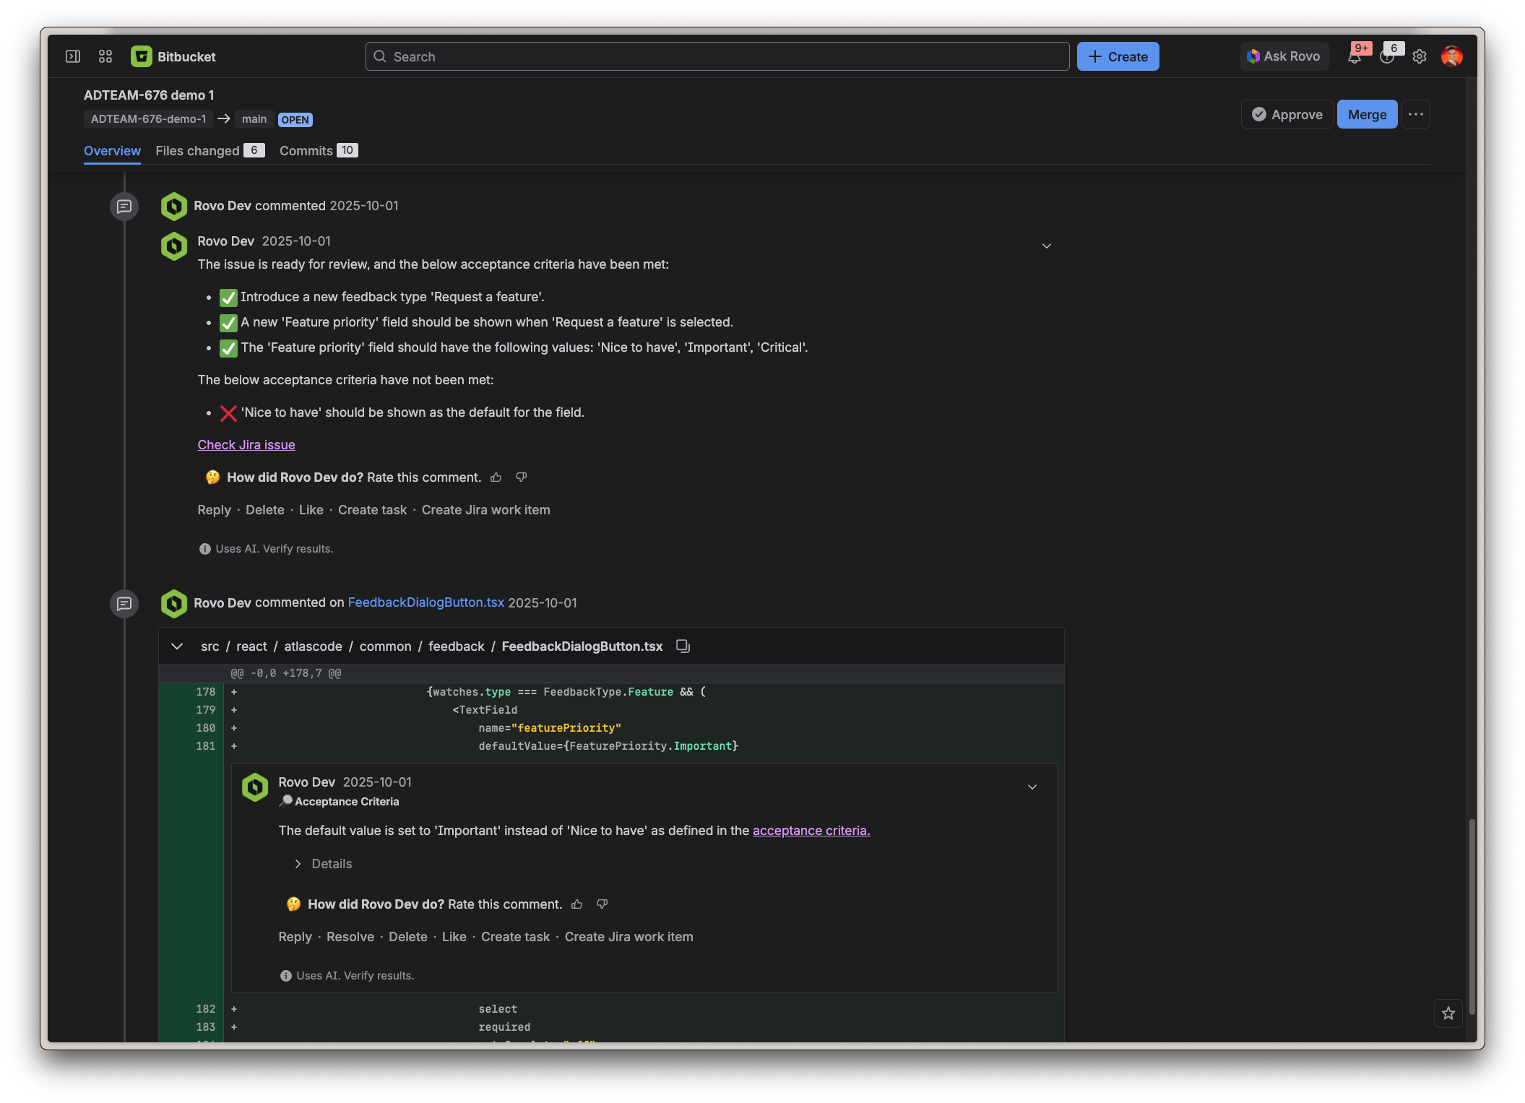
Task: Switch to the Files changed tab
Action: [x=197, y=151]
